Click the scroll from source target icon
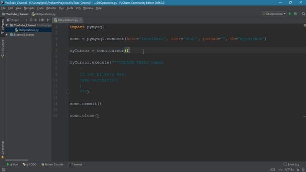The height and width of the screenshot is (172, 306). (31, 20)
